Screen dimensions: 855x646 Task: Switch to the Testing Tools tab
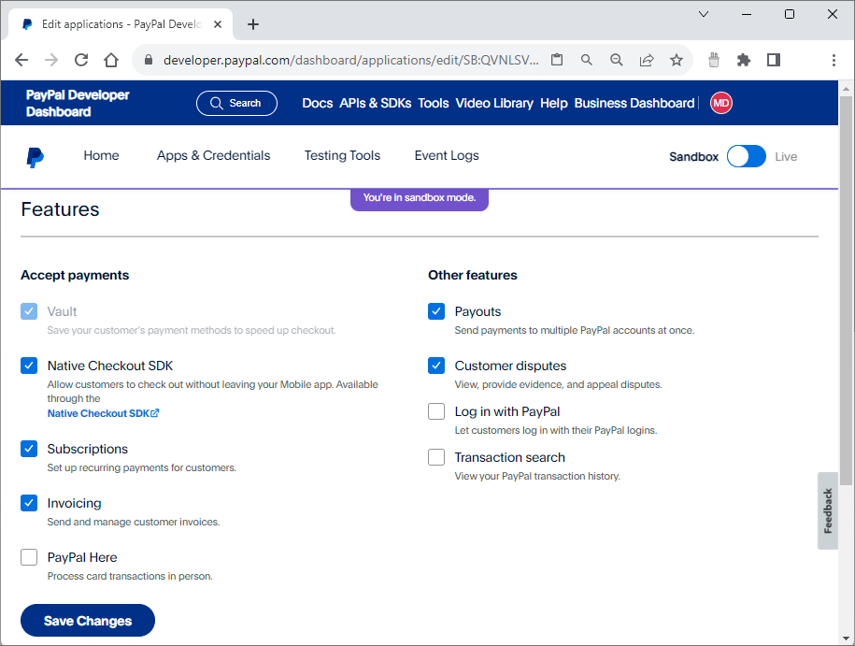coord(342,156)
